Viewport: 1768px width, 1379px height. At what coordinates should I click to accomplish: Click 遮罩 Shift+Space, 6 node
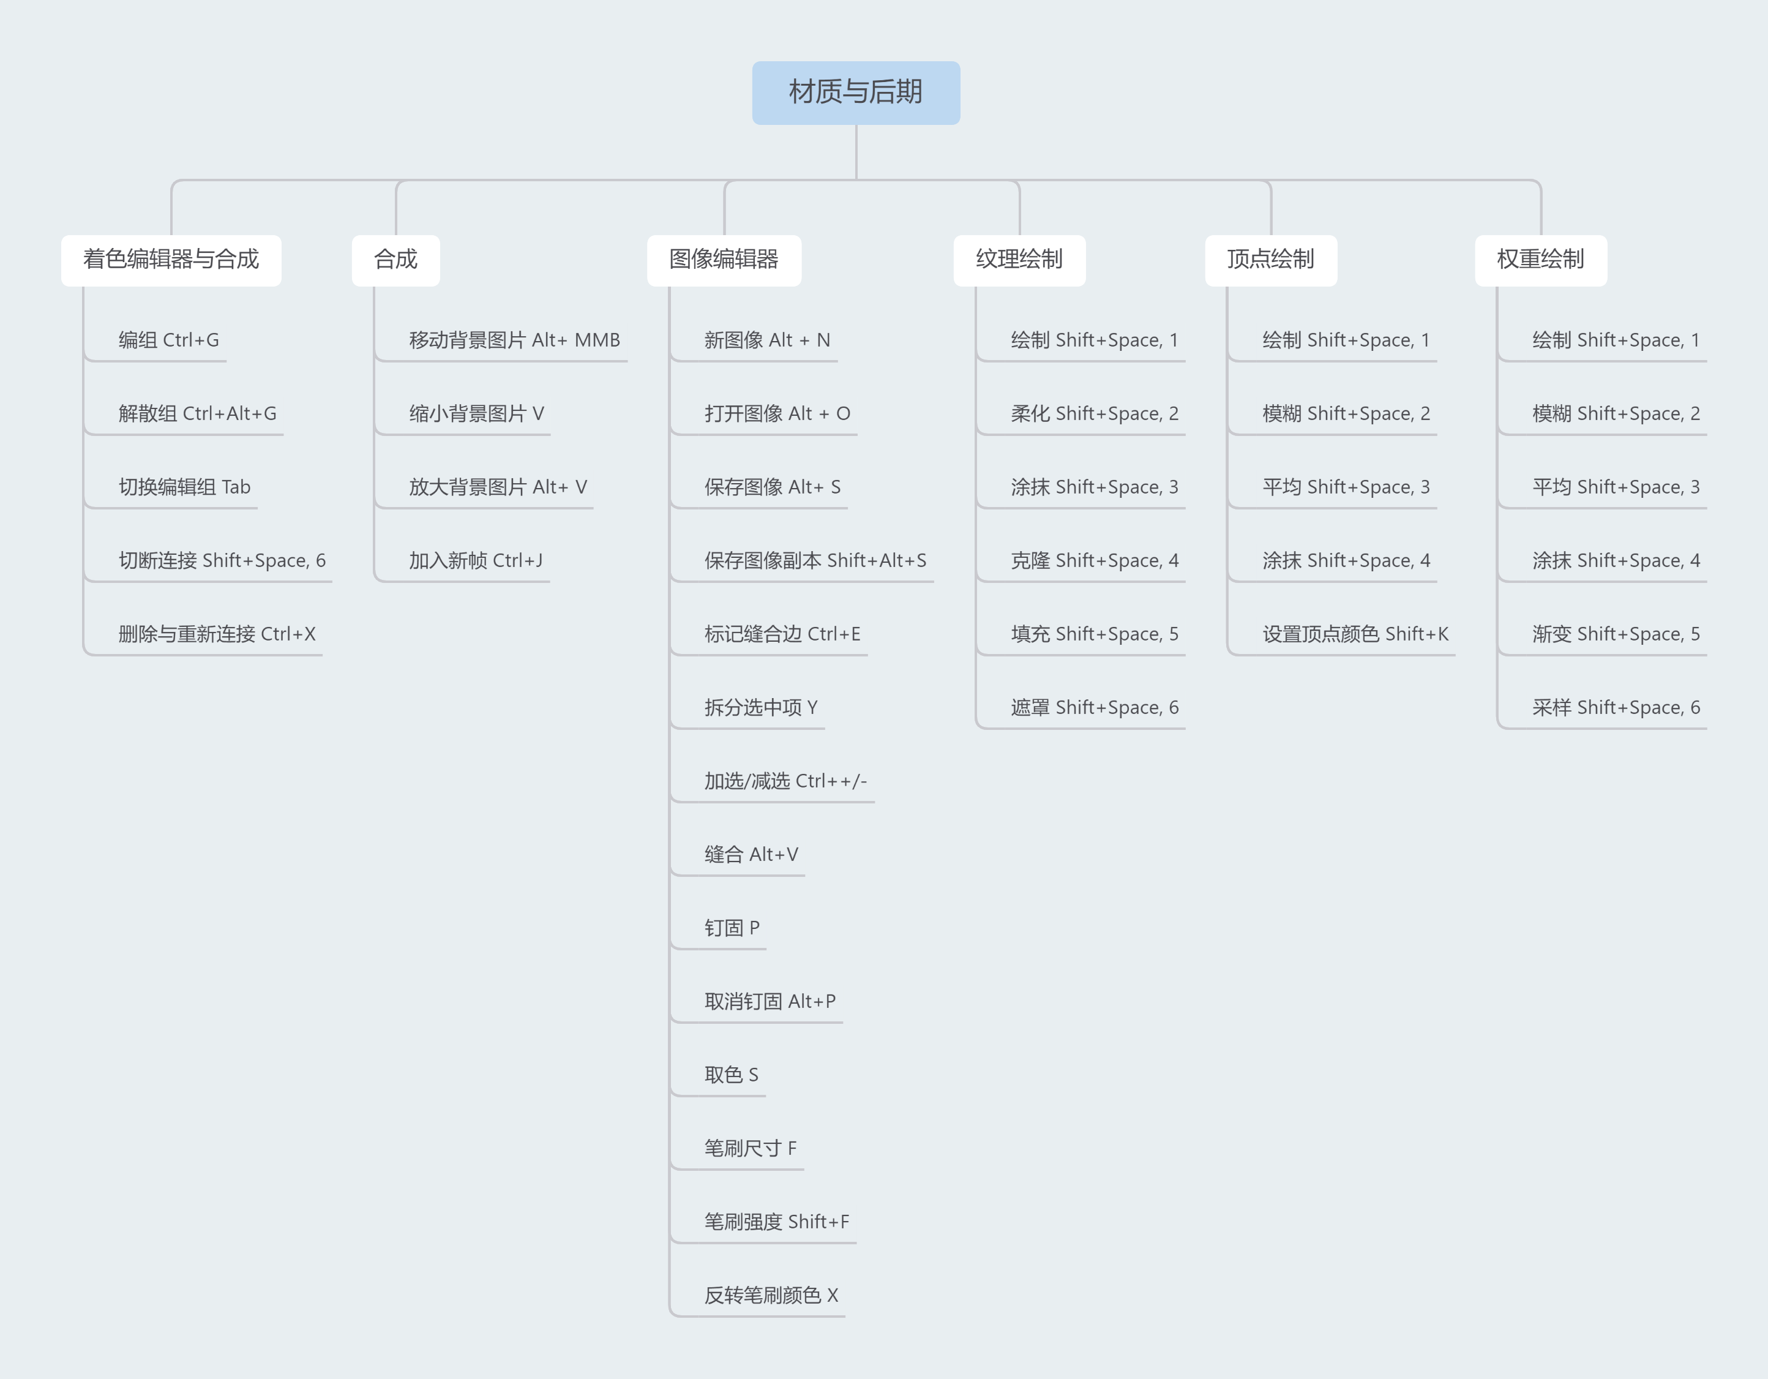1093,708
